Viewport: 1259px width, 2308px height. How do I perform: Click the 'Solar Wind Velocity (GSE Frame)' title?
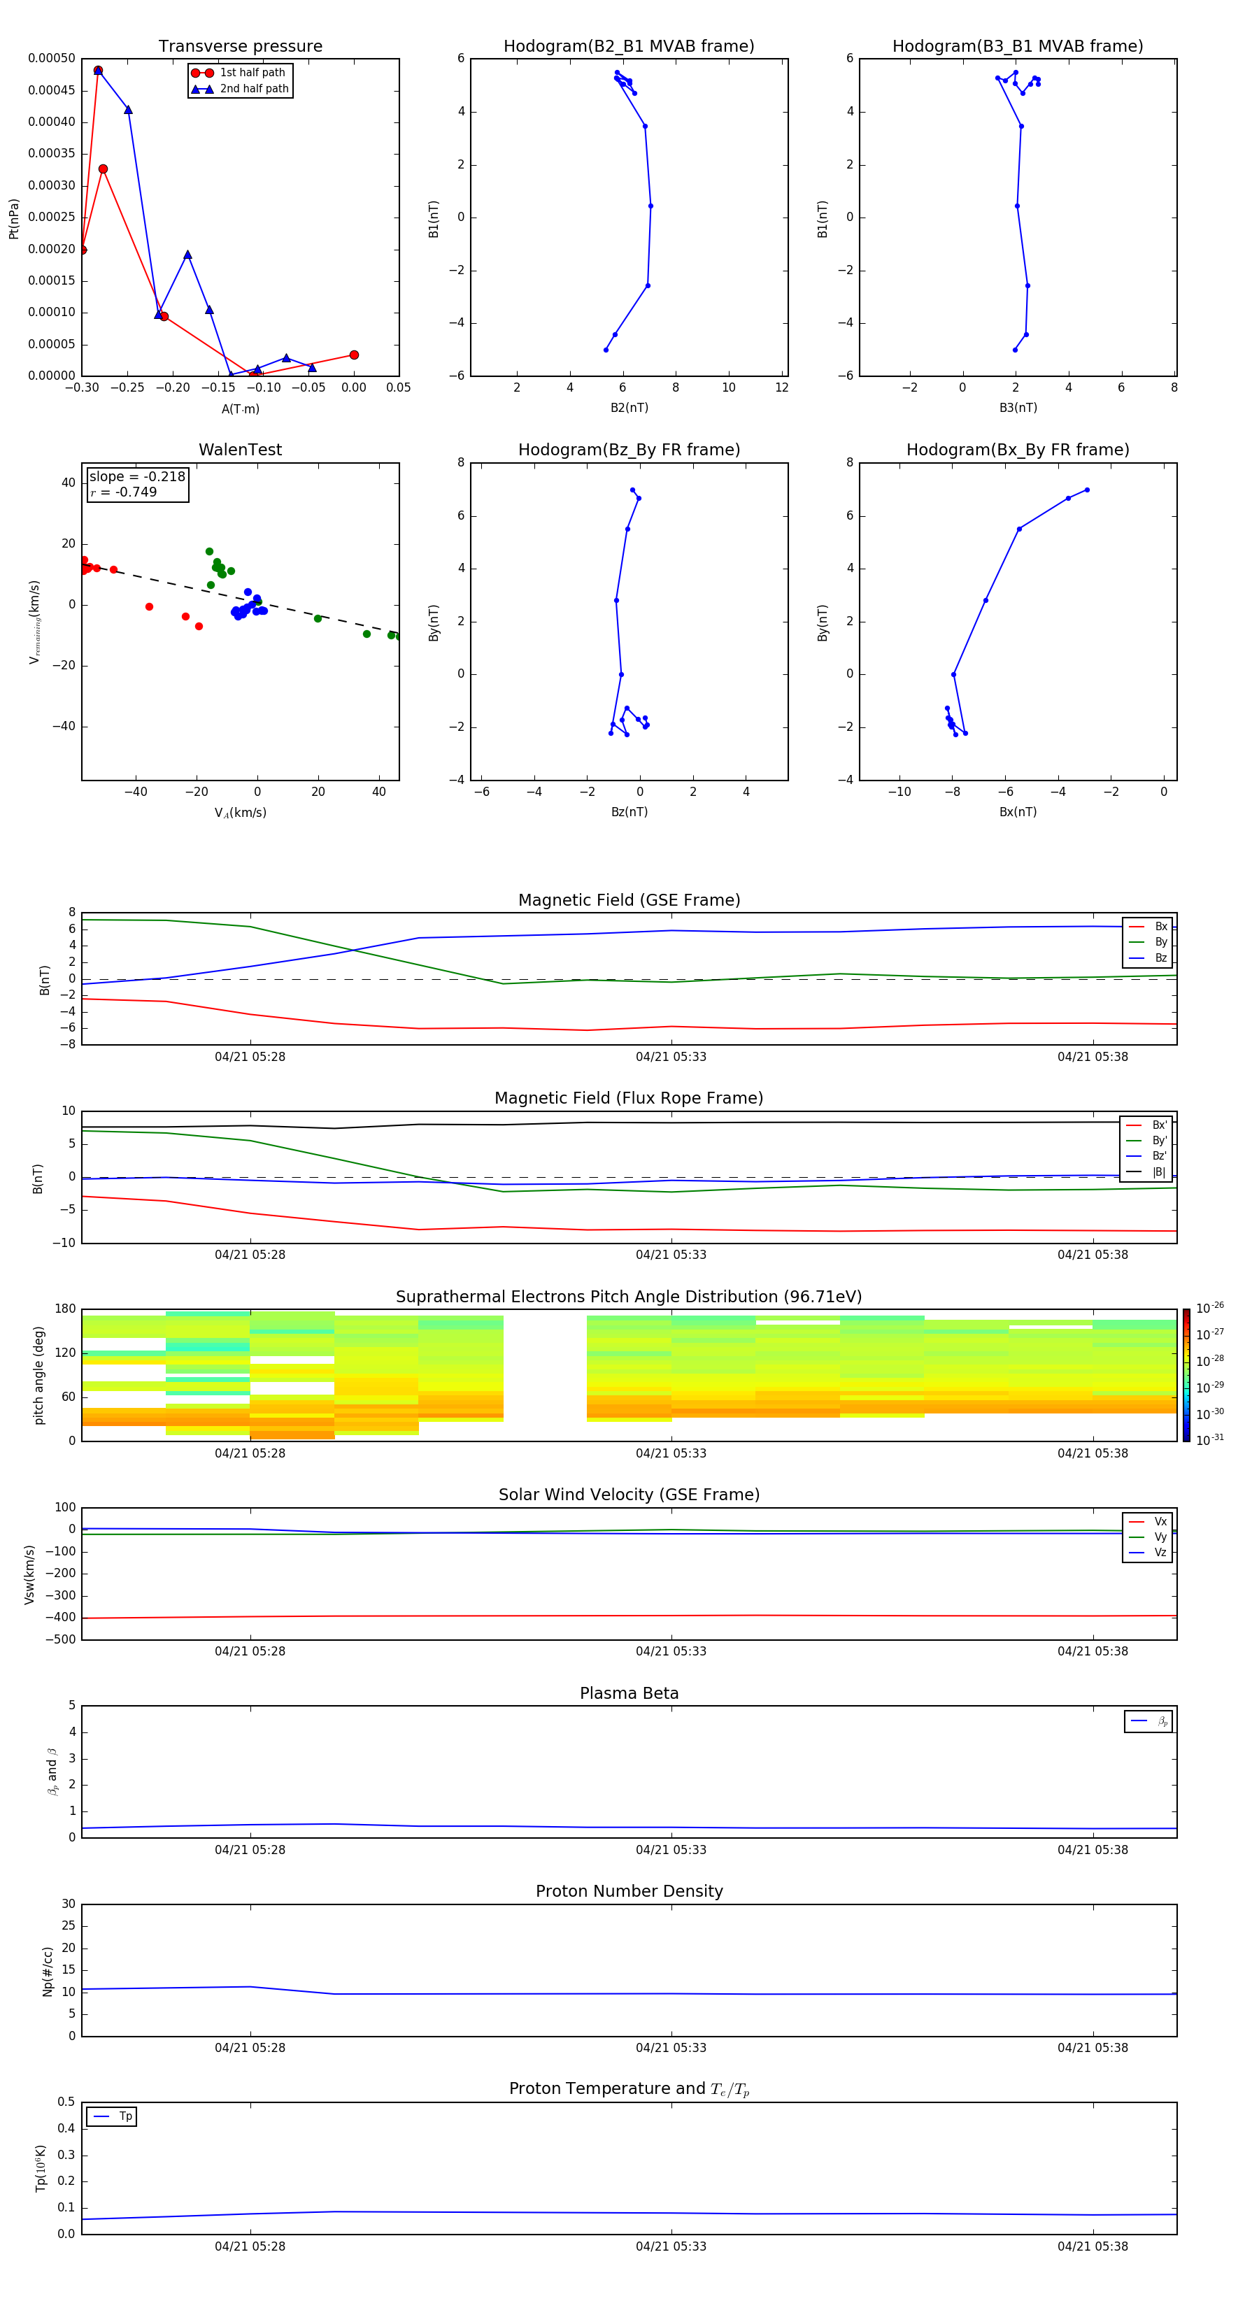pos(629,1495)
